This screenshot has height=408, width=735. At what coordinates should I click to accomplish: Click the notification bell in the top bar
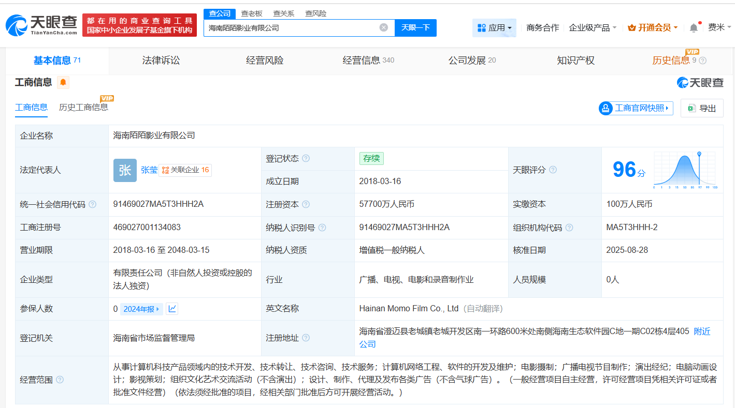(x=693, y=27)
